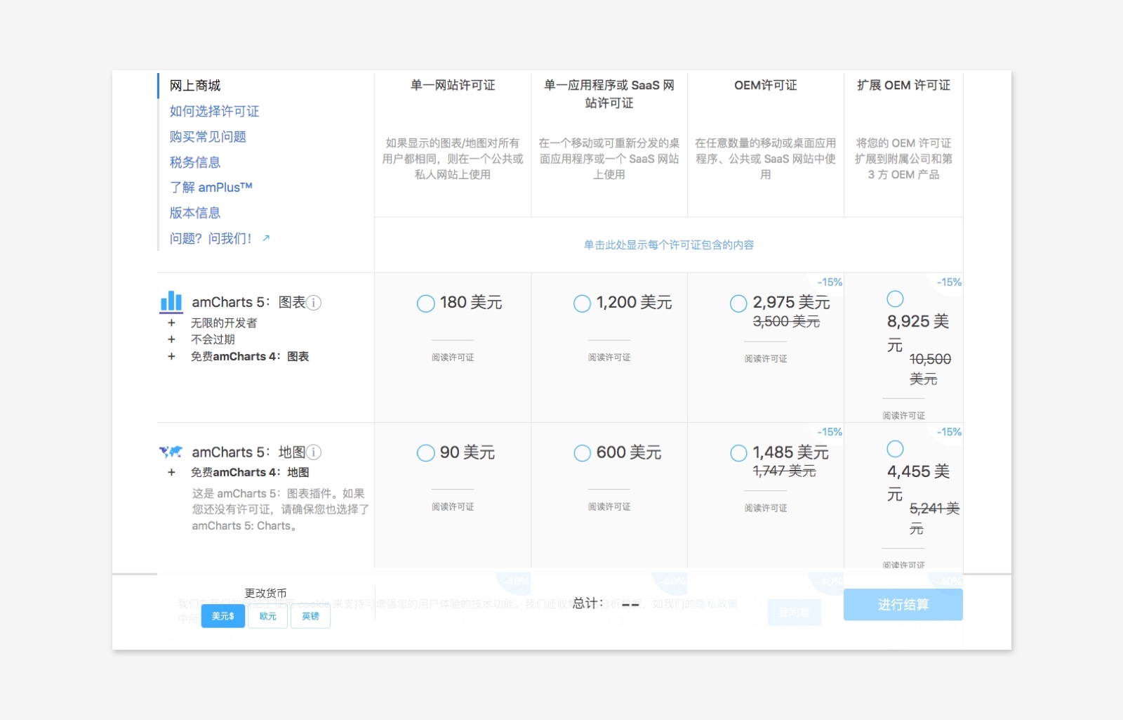Open 如何选择许可证 in sidebar menu
The image size is (1123, 720).
214,111
